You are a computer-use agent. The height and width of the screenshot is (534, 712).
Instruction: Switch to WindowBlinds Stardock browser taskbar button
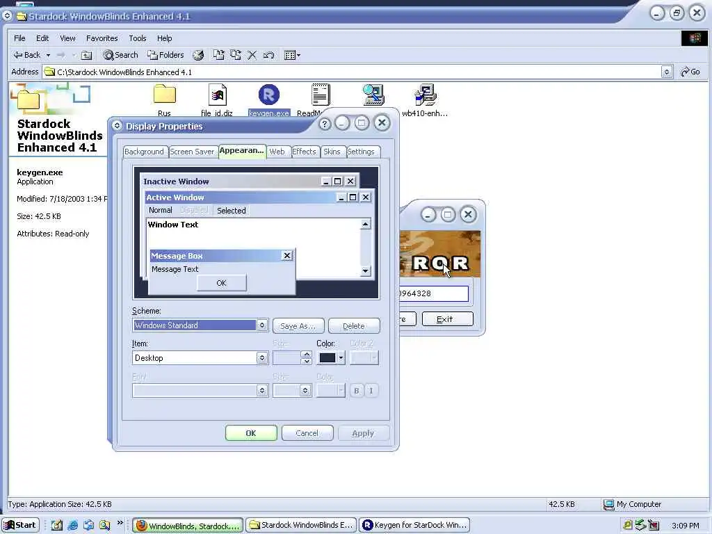(188, 526)
